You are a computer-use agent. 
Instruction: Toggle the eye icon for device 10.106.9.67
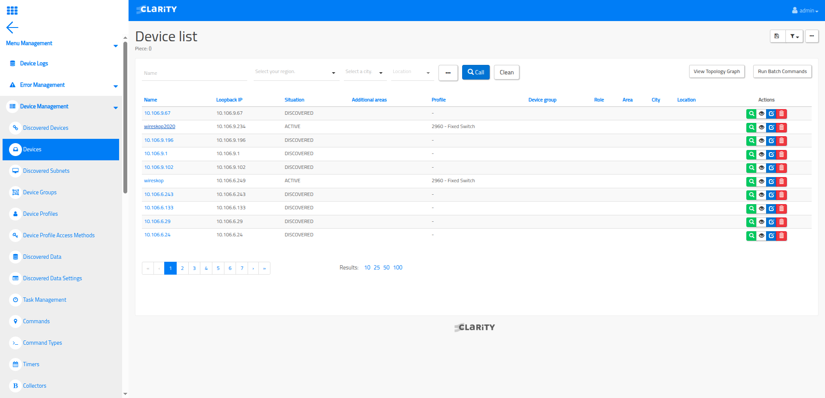point(761,114)
